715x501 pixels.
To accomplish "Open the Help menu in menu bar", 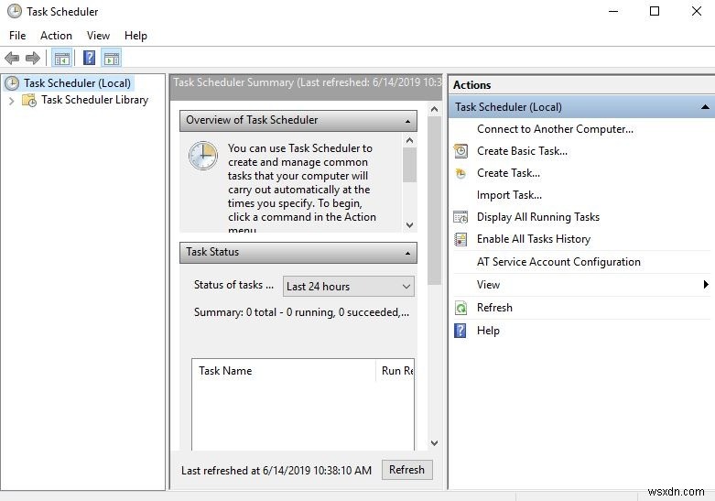I will pos(135,36).
